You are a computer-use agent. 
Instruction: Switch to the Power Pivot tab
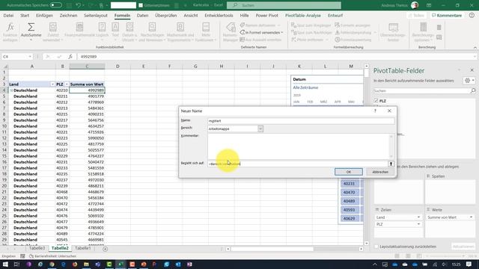(266, 15)
